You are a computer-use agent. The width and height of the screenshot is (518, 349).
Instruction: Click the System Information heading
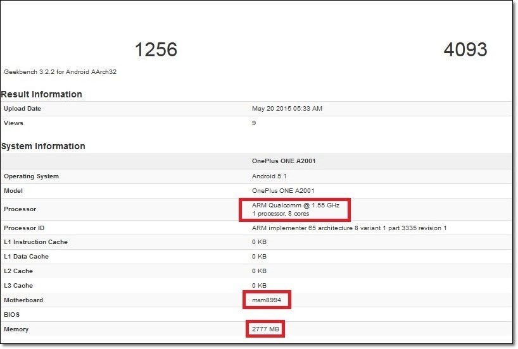pos(43,146)
